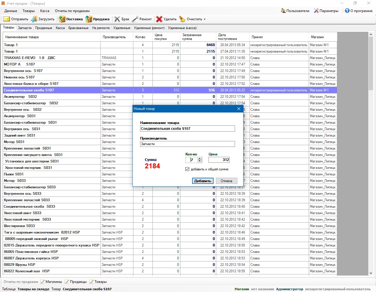The width and height of the screenshot is (376, 292).
Task: Click the Добавить button in the dialog
Action: click(203, 181)
